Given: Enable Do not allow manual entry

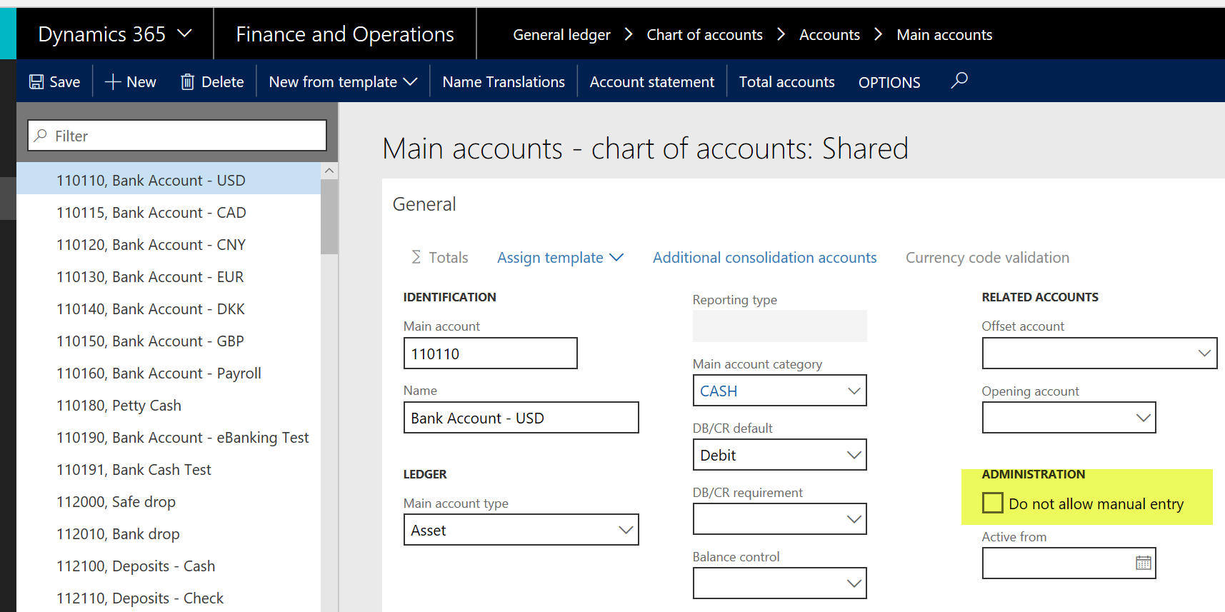Looking at the screenshot, I should coord(993,503).
